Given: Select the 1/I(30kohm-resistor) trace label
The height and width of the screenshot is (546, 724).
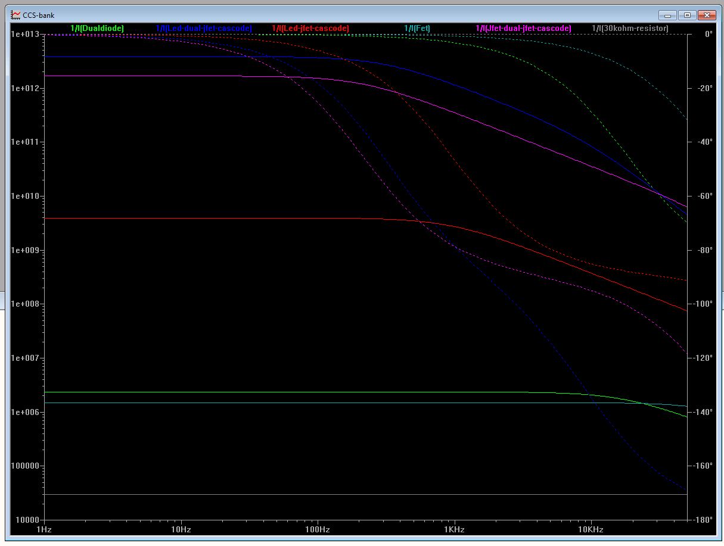Looking at the screenshot, I should tap(630, 28).
